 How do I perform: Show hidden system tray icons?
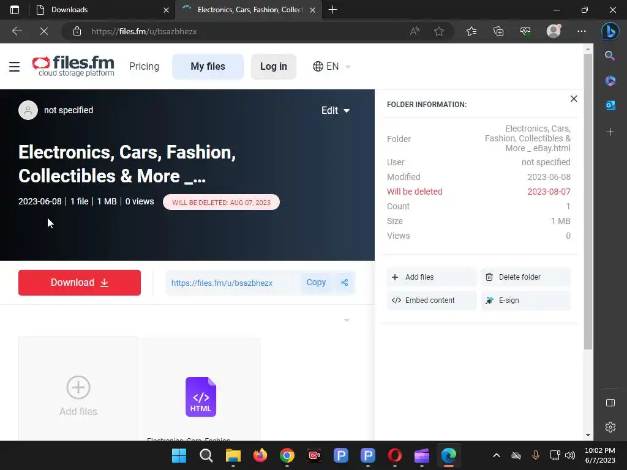coord(496,455)
